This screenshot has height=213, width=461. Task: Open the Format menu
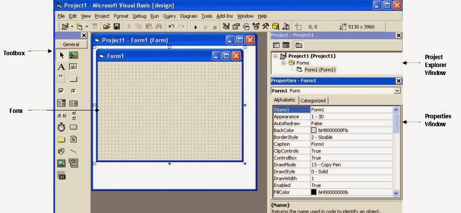click(x=121, y=16)
